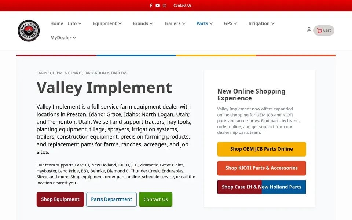Viewport: 352px width, 220px height.
Task: Expand the Irrigation dropdown menu
Action: click(261, 23)
